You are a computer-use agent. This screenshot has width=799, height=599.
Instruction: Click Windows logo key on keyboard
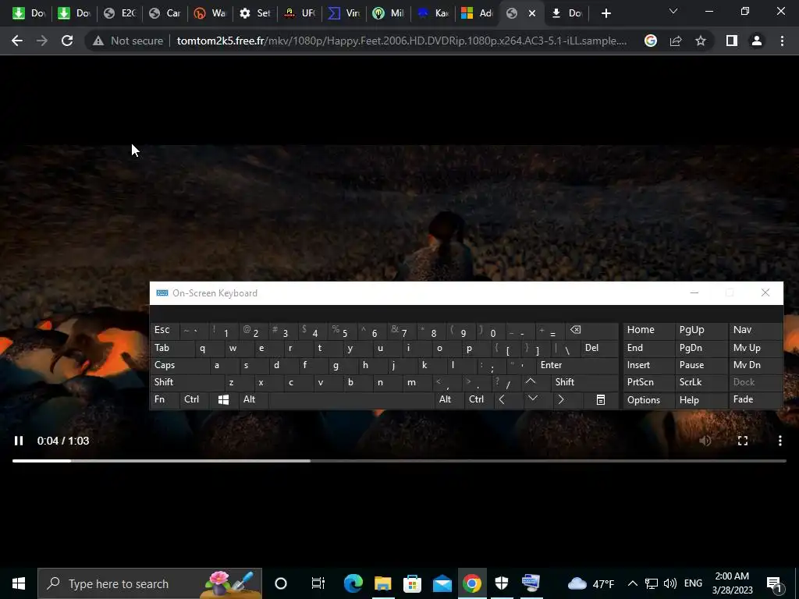tap(224, 399)
